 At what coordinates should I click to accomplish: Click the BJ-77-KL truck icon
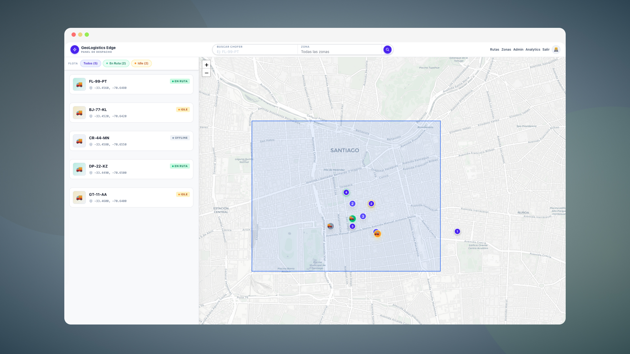[79, 113]
